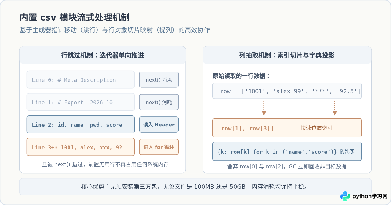Click the 'next() 消耗' box beside Line 0
Viewport: 391px width, 205px height.
[159, 80]
